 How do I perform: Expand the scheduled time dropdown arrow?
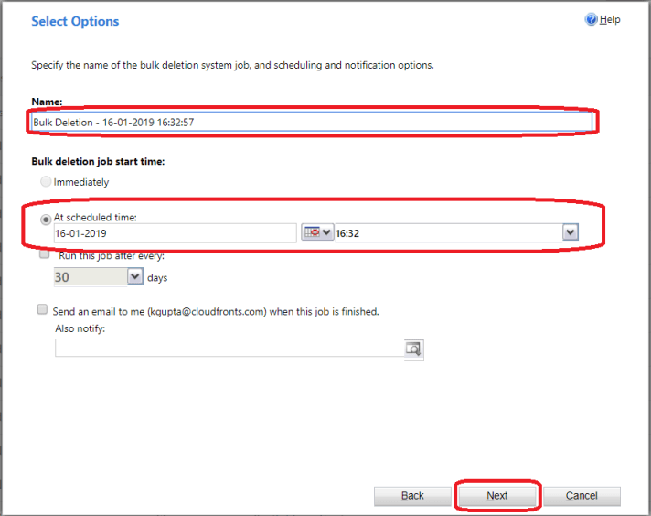pyautogui.click(x=571, y=233)
